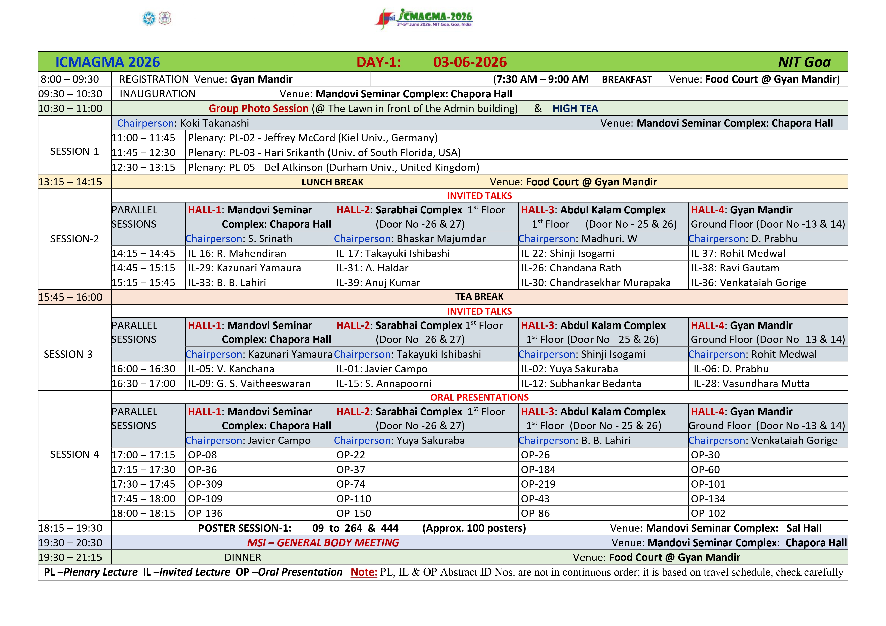Select "IL-12: Subhankar Bedanta"
Viewport: 886px width, 626px height.
click(581, 384)
